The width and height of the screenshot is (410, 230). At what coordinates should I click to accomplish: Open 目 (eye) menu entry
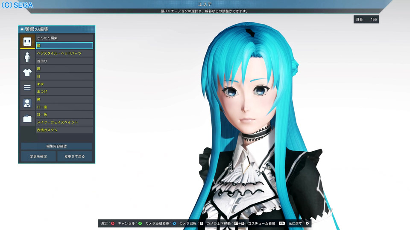tap(64, 76)
